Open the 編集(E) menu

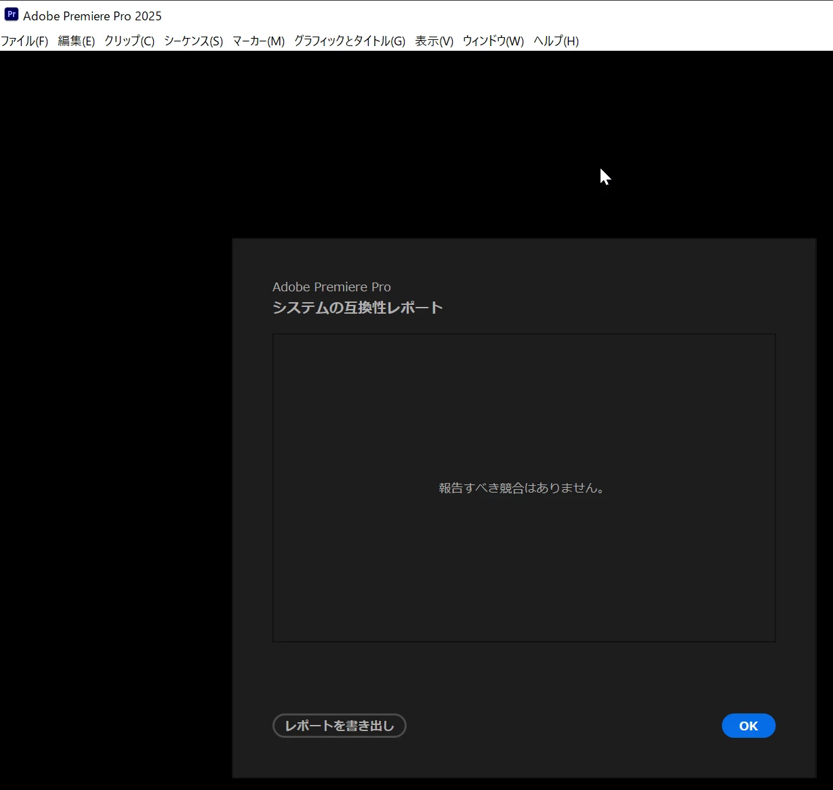76,41
